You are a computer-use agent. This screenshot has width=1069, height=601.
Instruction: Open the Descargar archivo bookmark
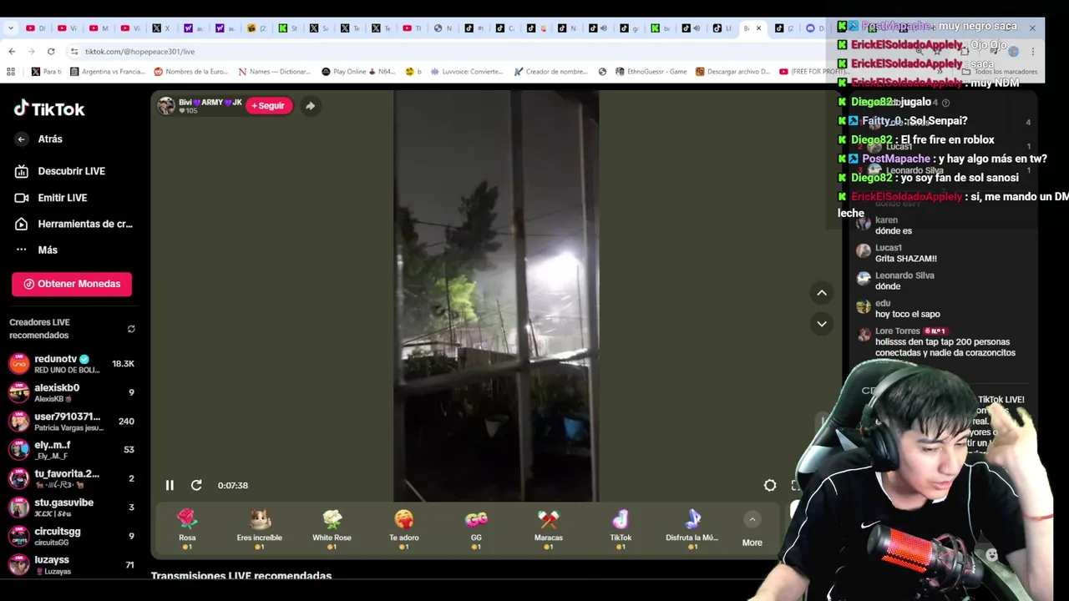[x=732, y=72]
